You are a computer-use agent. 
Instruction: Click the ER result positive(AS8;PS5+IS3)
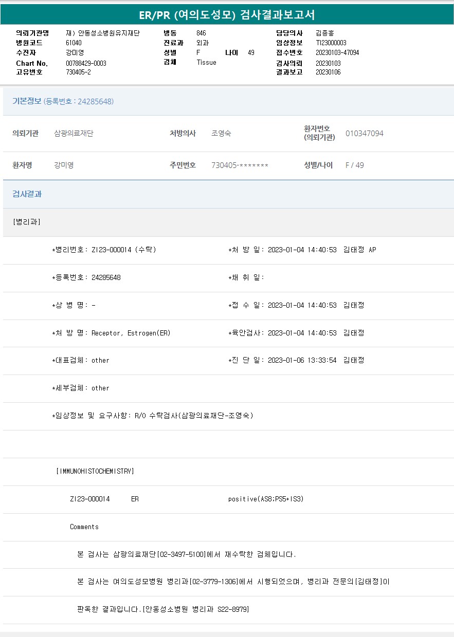pyautogui.click(x=265, y=499)
